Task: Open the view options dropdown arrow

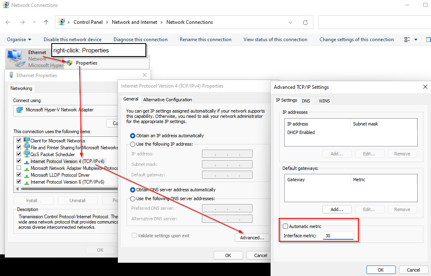Action: coord(416,40)
